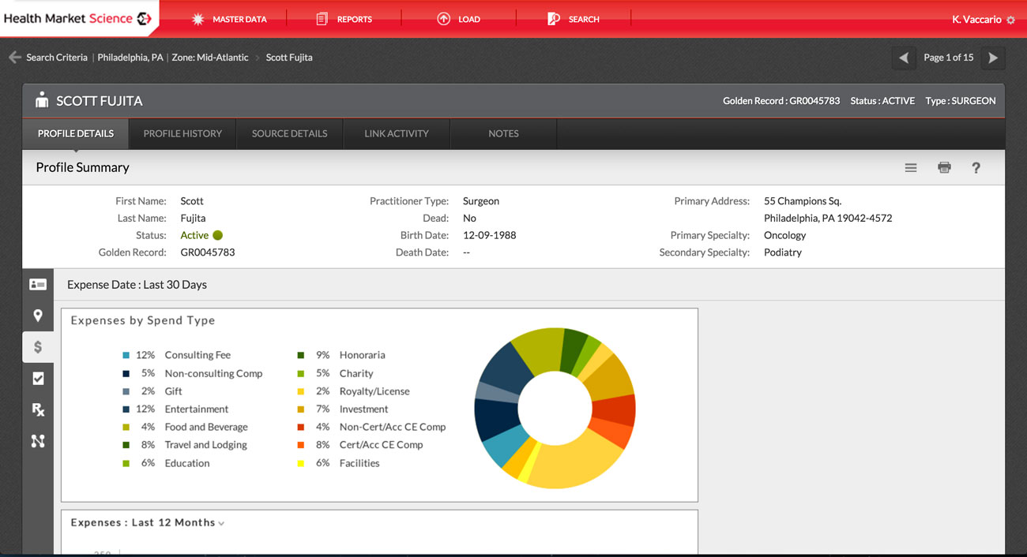The image size is (1027, 557).
Task: Select the checkmark sidebar icon
Action: [x=37, y=379]
